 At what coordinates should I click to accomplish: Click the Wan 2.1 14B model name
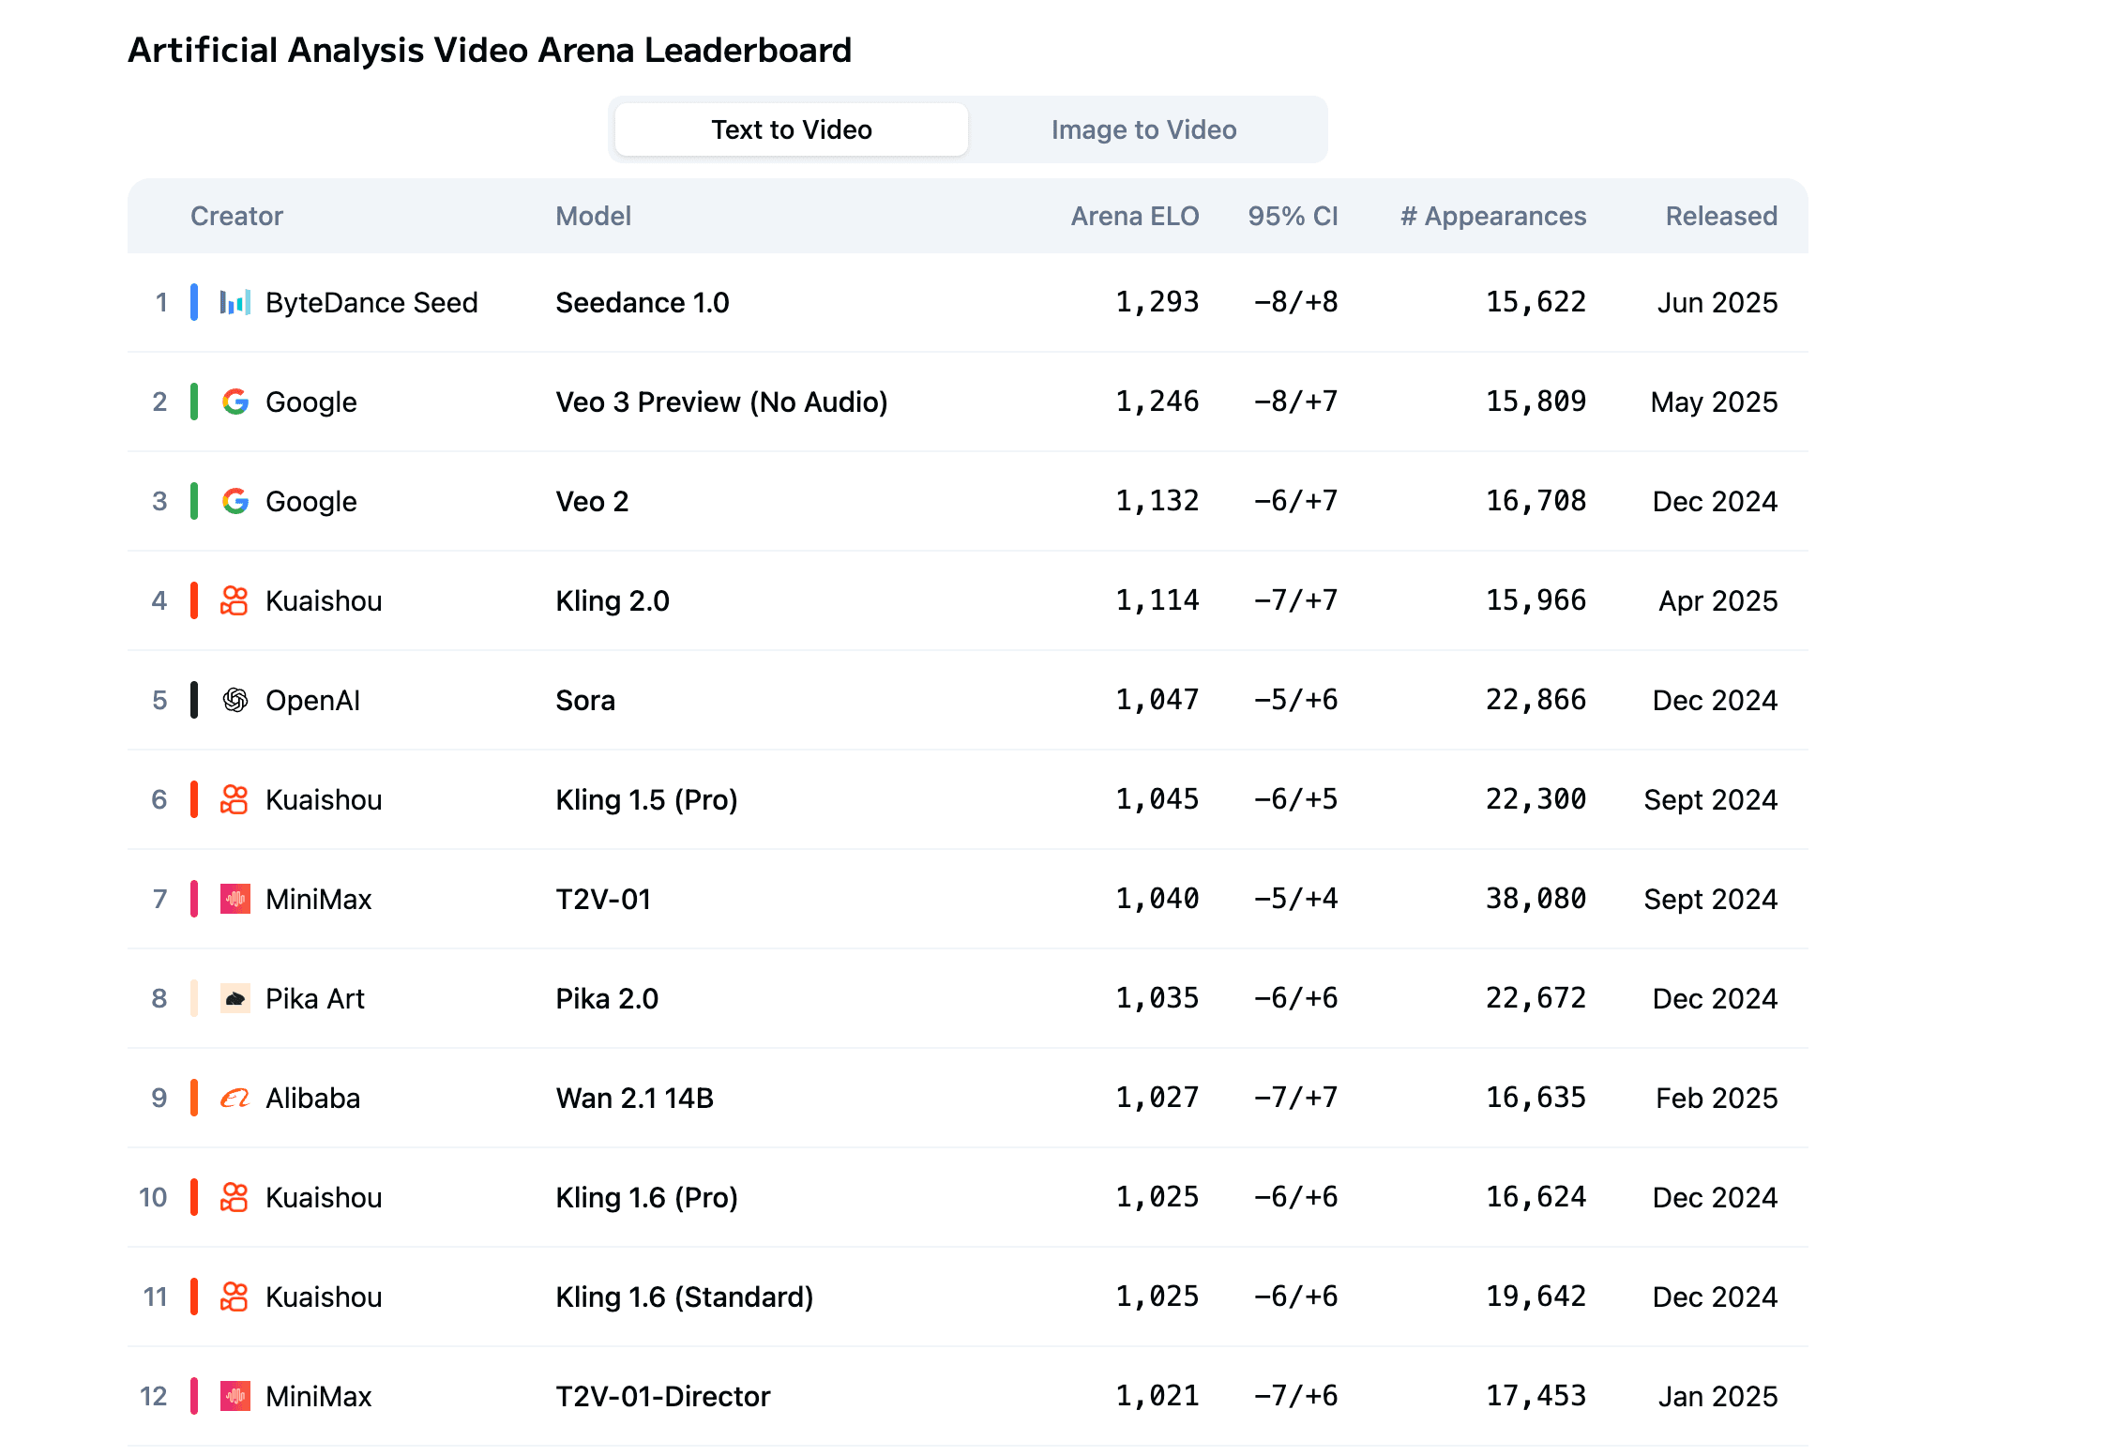click(634, 1098)
